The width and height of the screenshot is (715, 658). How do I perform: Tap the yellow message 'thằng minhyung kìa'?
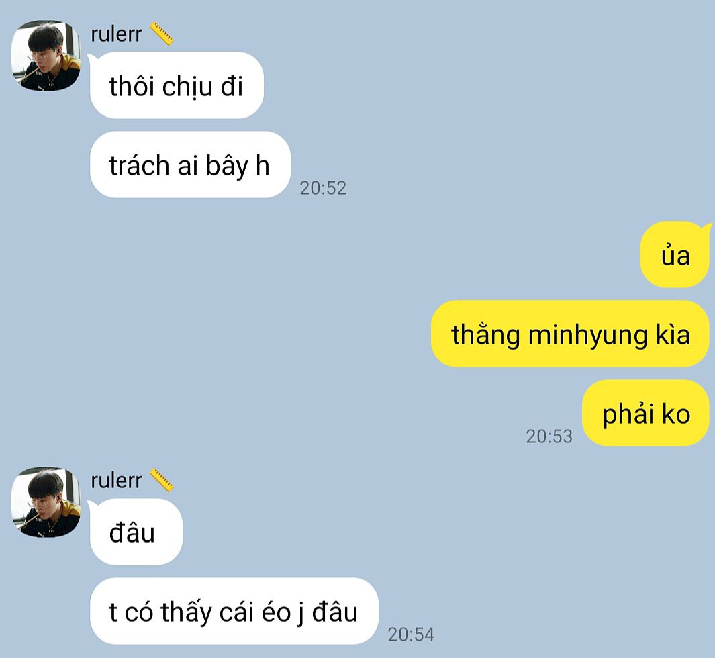(x=570, y=334)
